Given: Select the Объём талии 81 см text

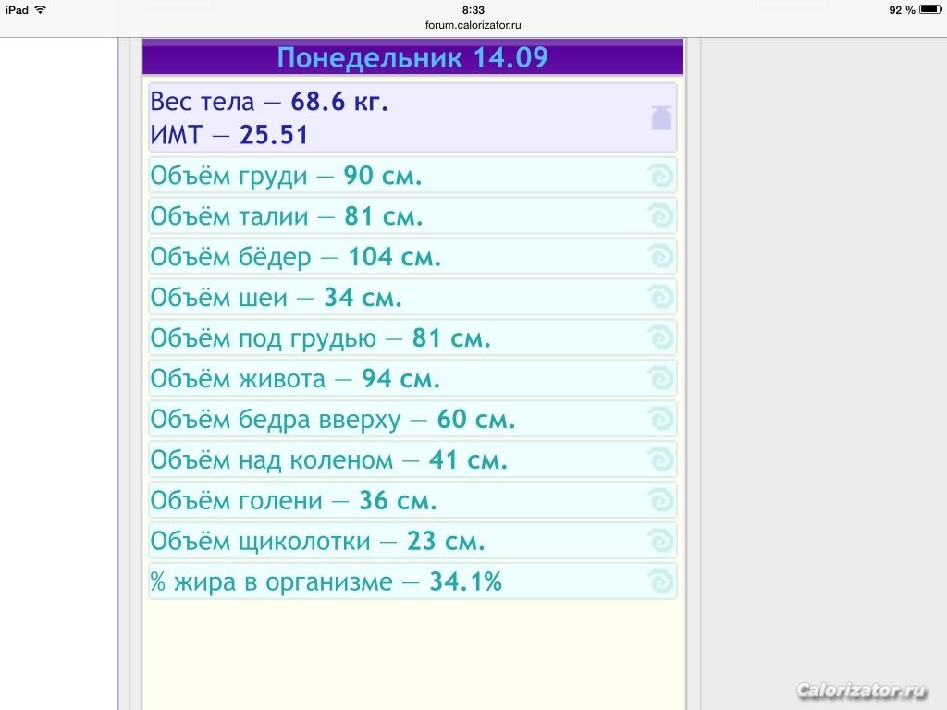Looking at the screenshot, I should tap(287, 216).
